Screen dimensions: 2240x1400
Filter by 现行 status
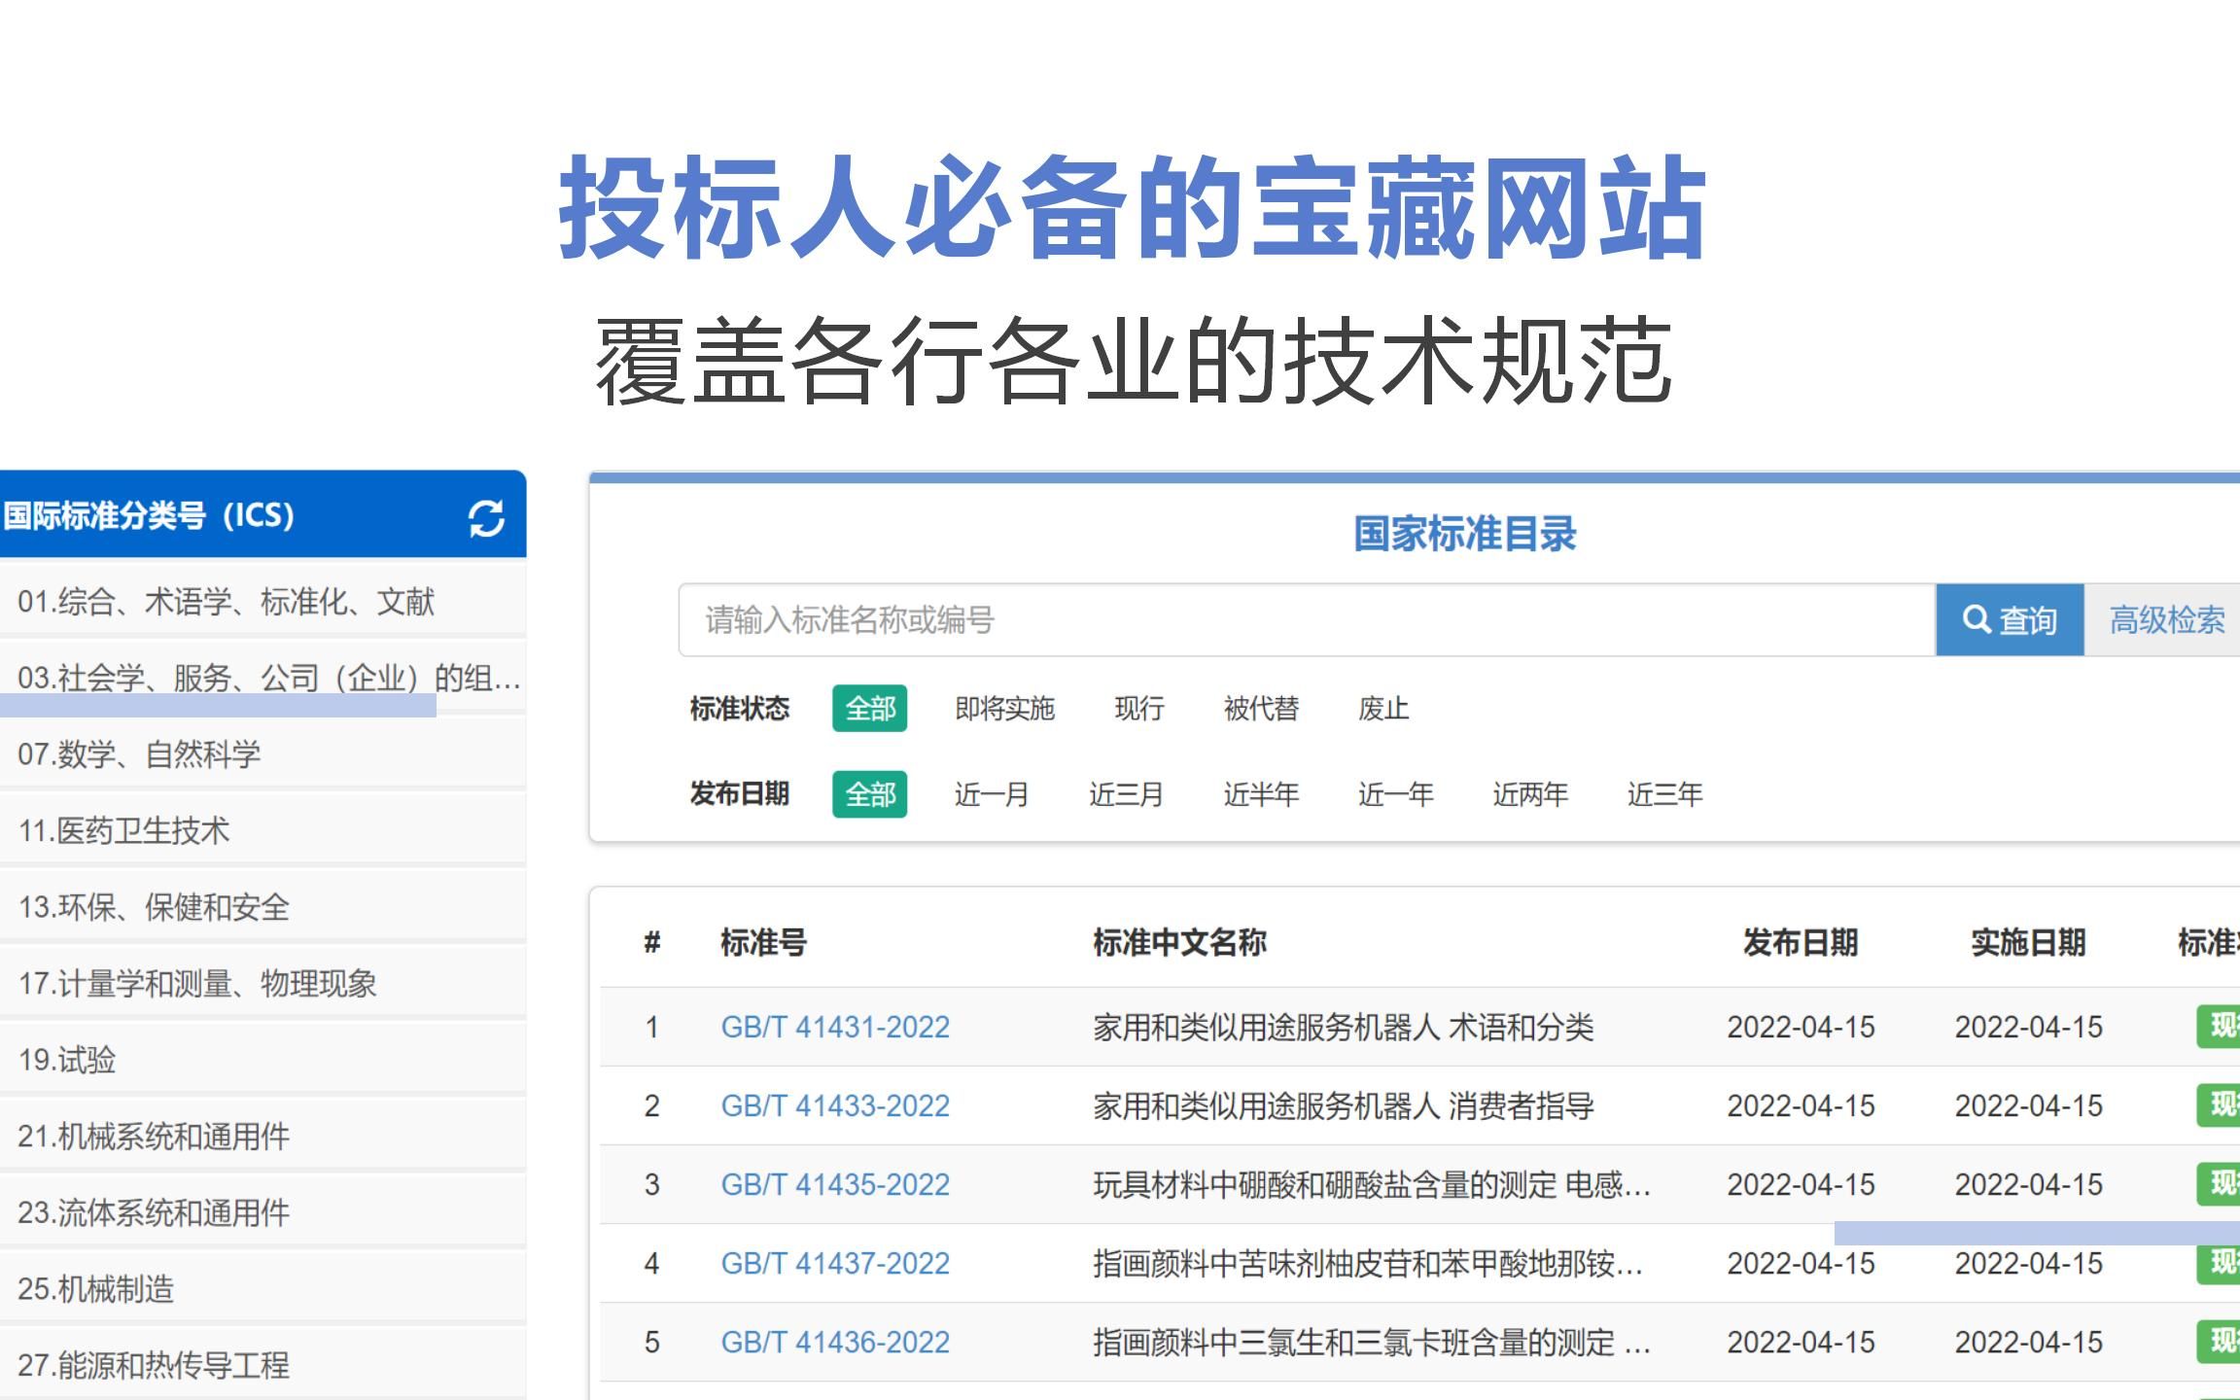pyautogui.click(x=1138, y=708)
